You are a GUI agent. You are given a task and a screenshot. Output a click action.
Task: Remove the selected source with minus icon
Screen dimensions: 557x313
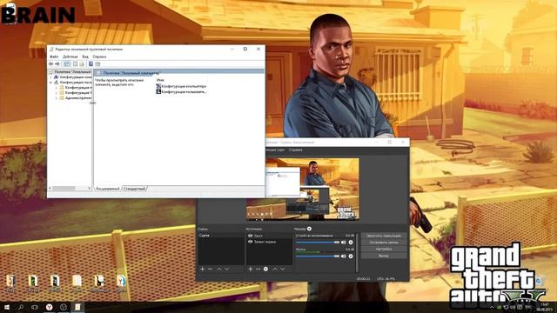click(258, 269)
